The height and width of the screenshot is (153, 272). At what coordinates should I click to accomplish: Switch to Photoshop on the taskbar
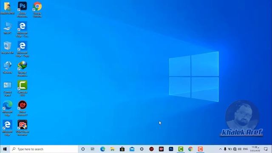coord(171,149)
